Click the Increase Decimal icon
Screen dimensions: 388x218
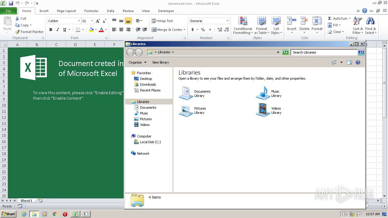click(x=220, y=30)
